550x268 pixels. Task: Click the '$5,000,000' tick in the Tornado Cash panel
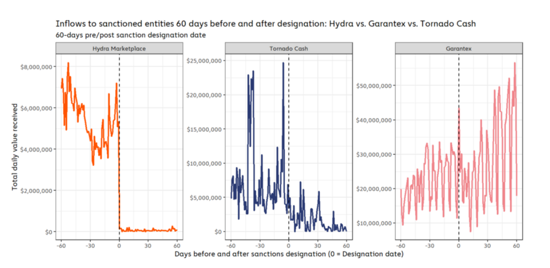click(206, 198)
